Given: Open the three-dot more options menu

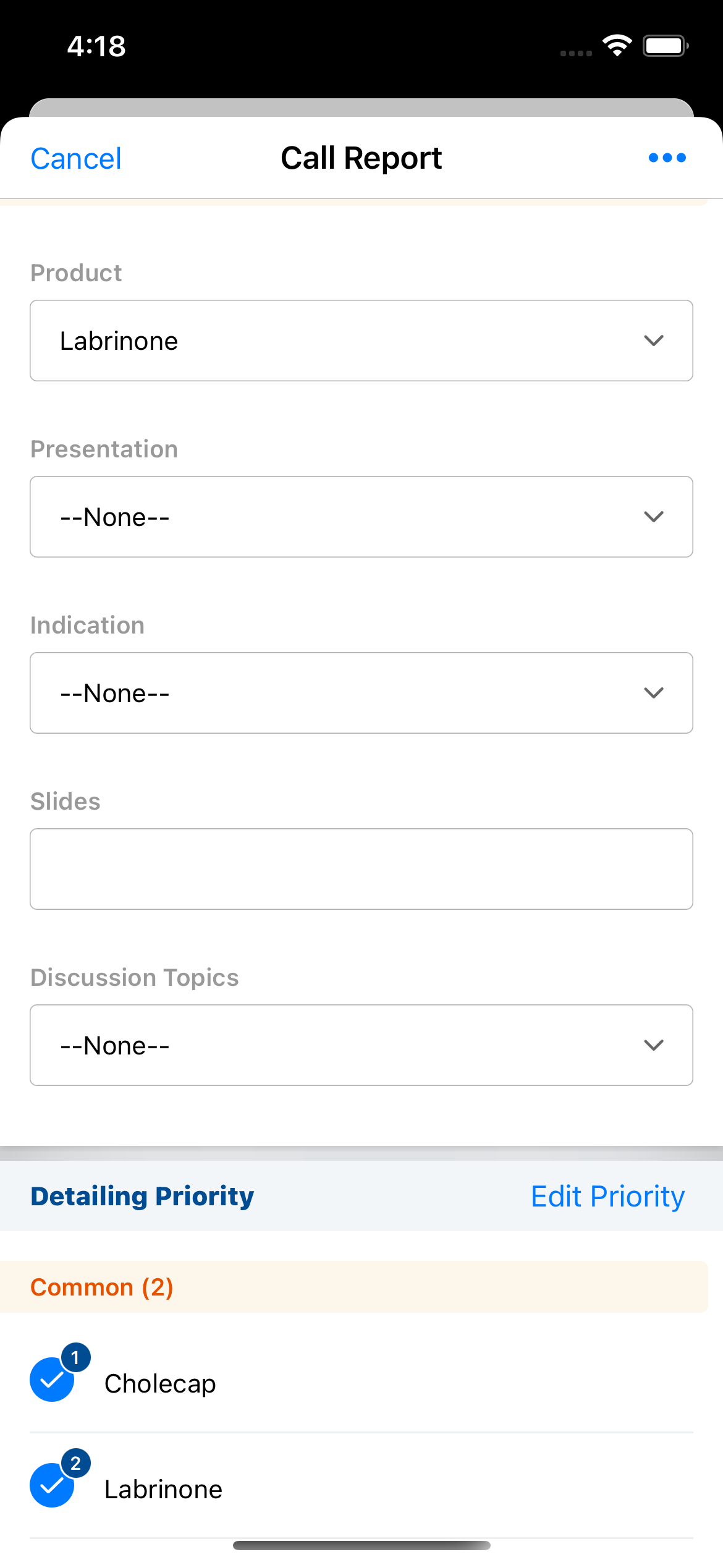Looking at the screenshot, I should coord(667,158).
